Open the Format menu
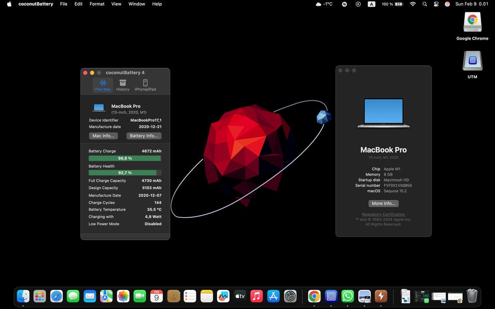 [97, 4]
